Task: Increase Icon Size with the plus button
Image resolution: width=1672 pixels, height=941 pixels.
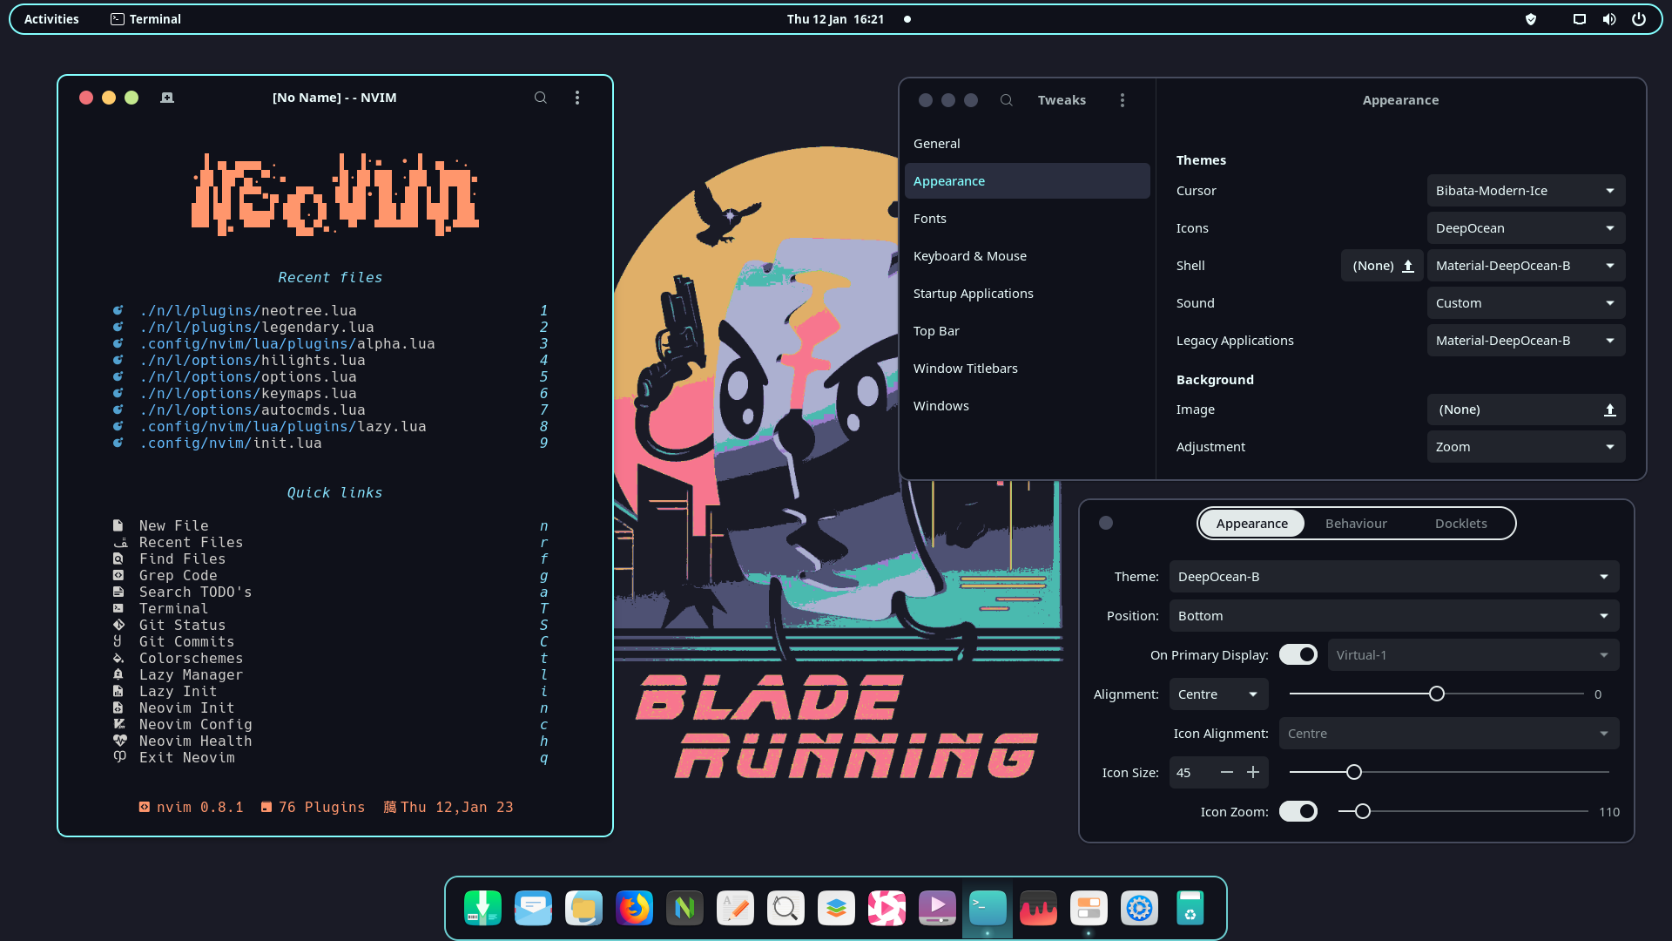Action: [1253, 773]
